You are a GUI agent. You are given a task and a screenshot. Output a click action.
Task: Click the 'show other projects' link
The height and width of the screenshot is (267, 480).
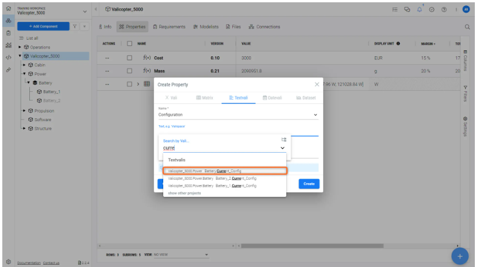(x=184, y=193)
